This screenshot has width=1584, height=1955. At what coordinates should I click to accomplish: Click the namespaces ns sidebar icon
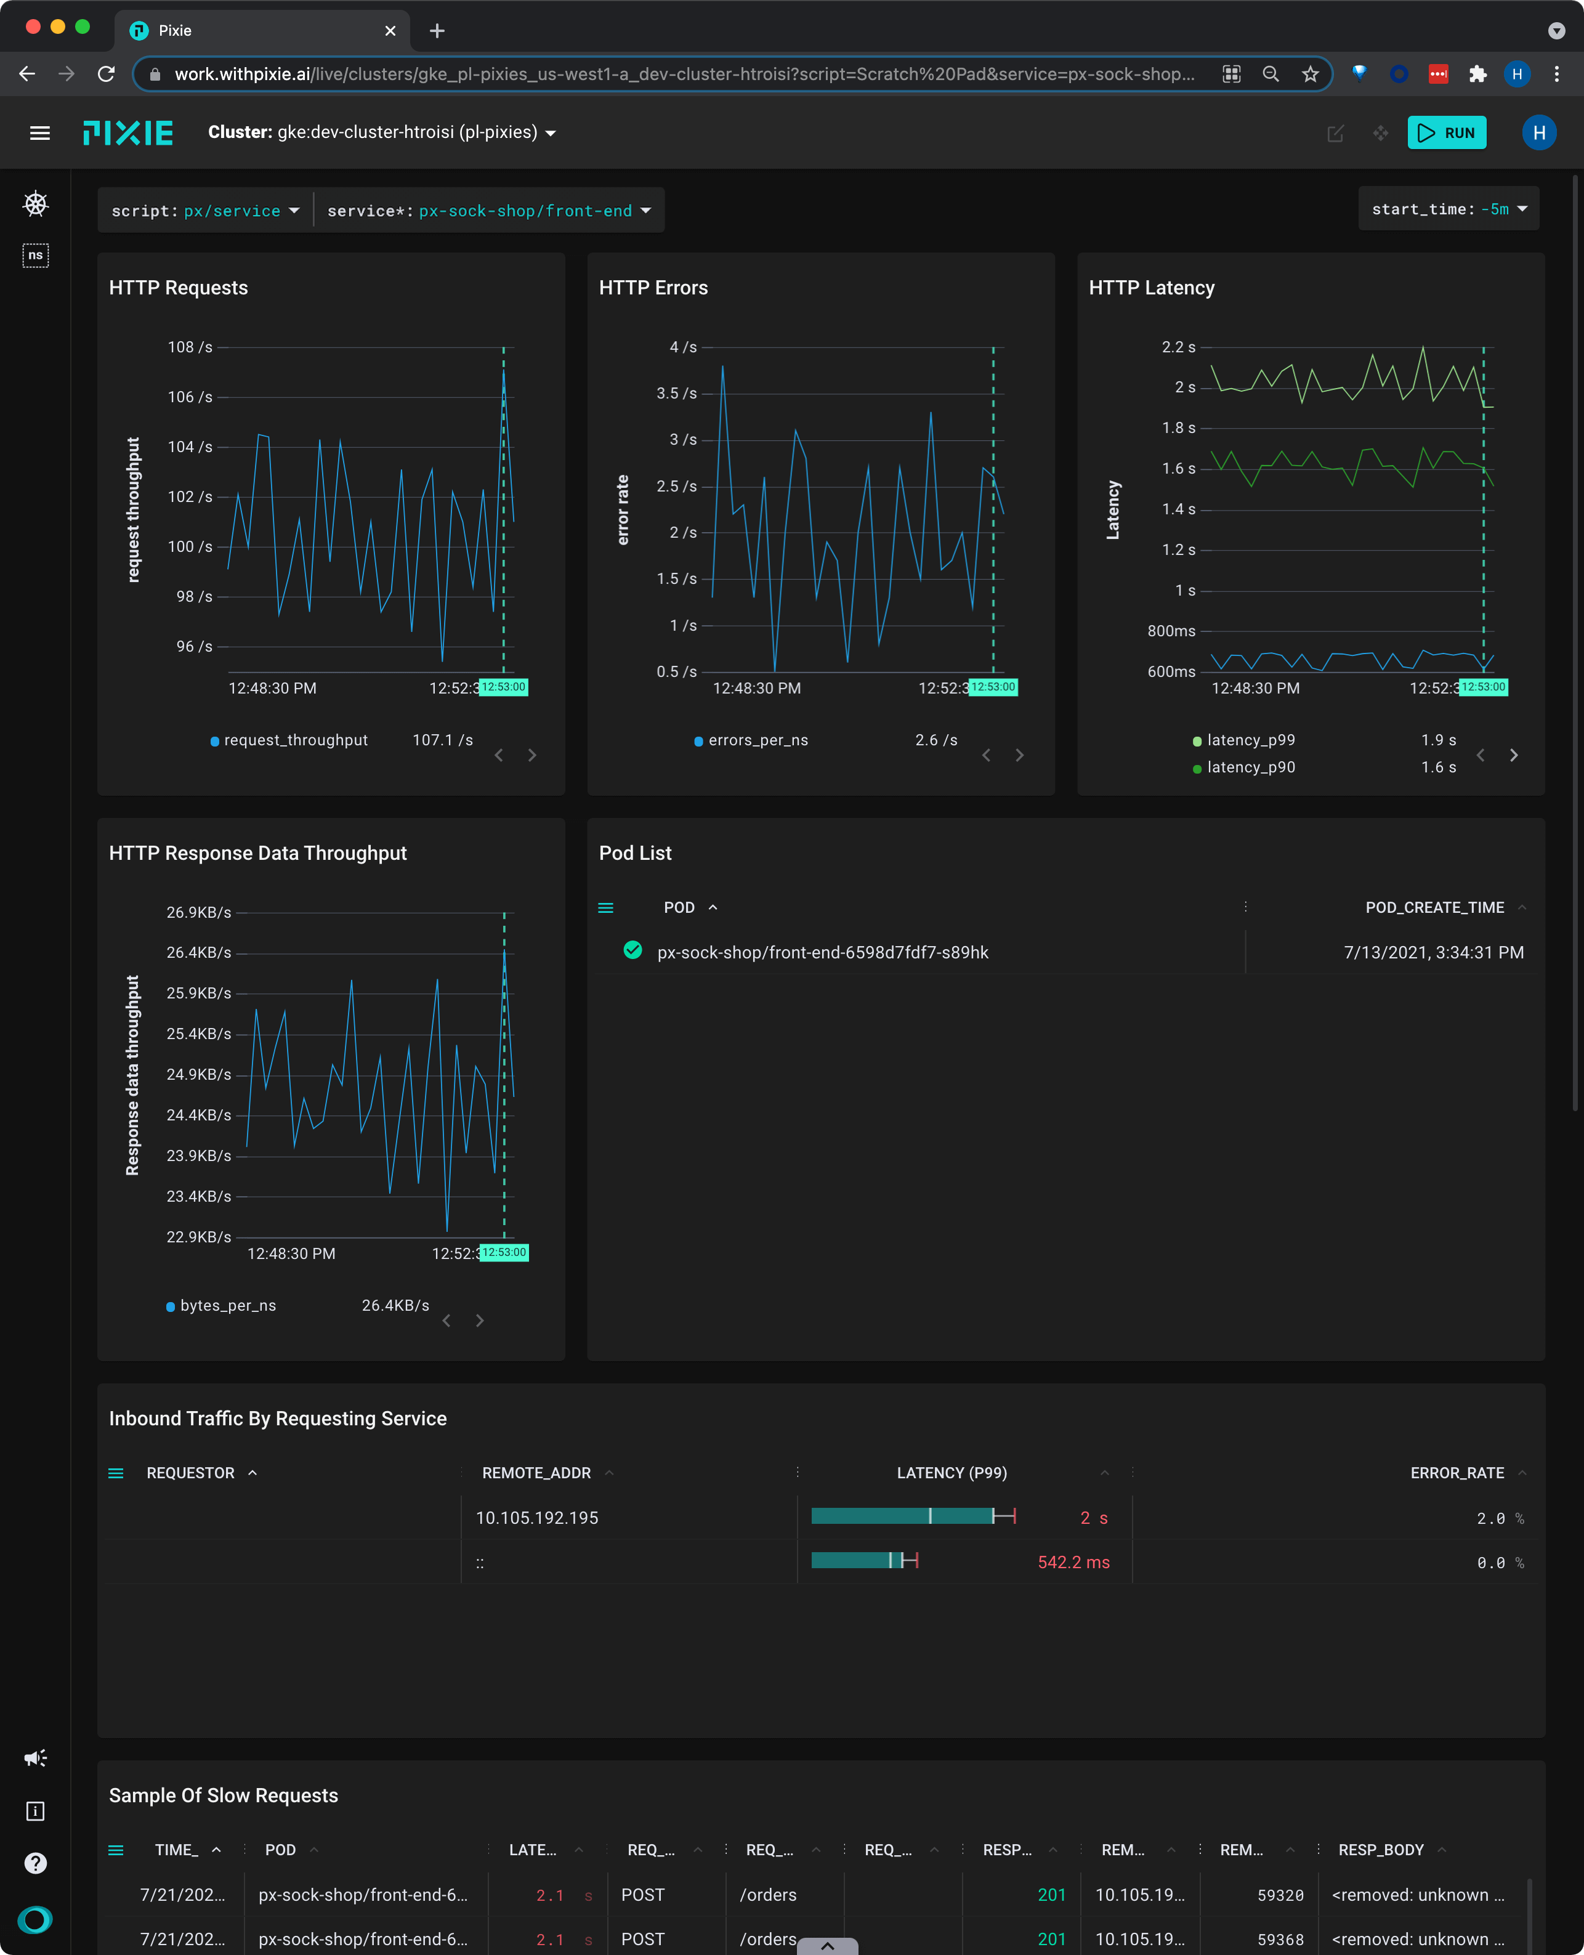36,254
